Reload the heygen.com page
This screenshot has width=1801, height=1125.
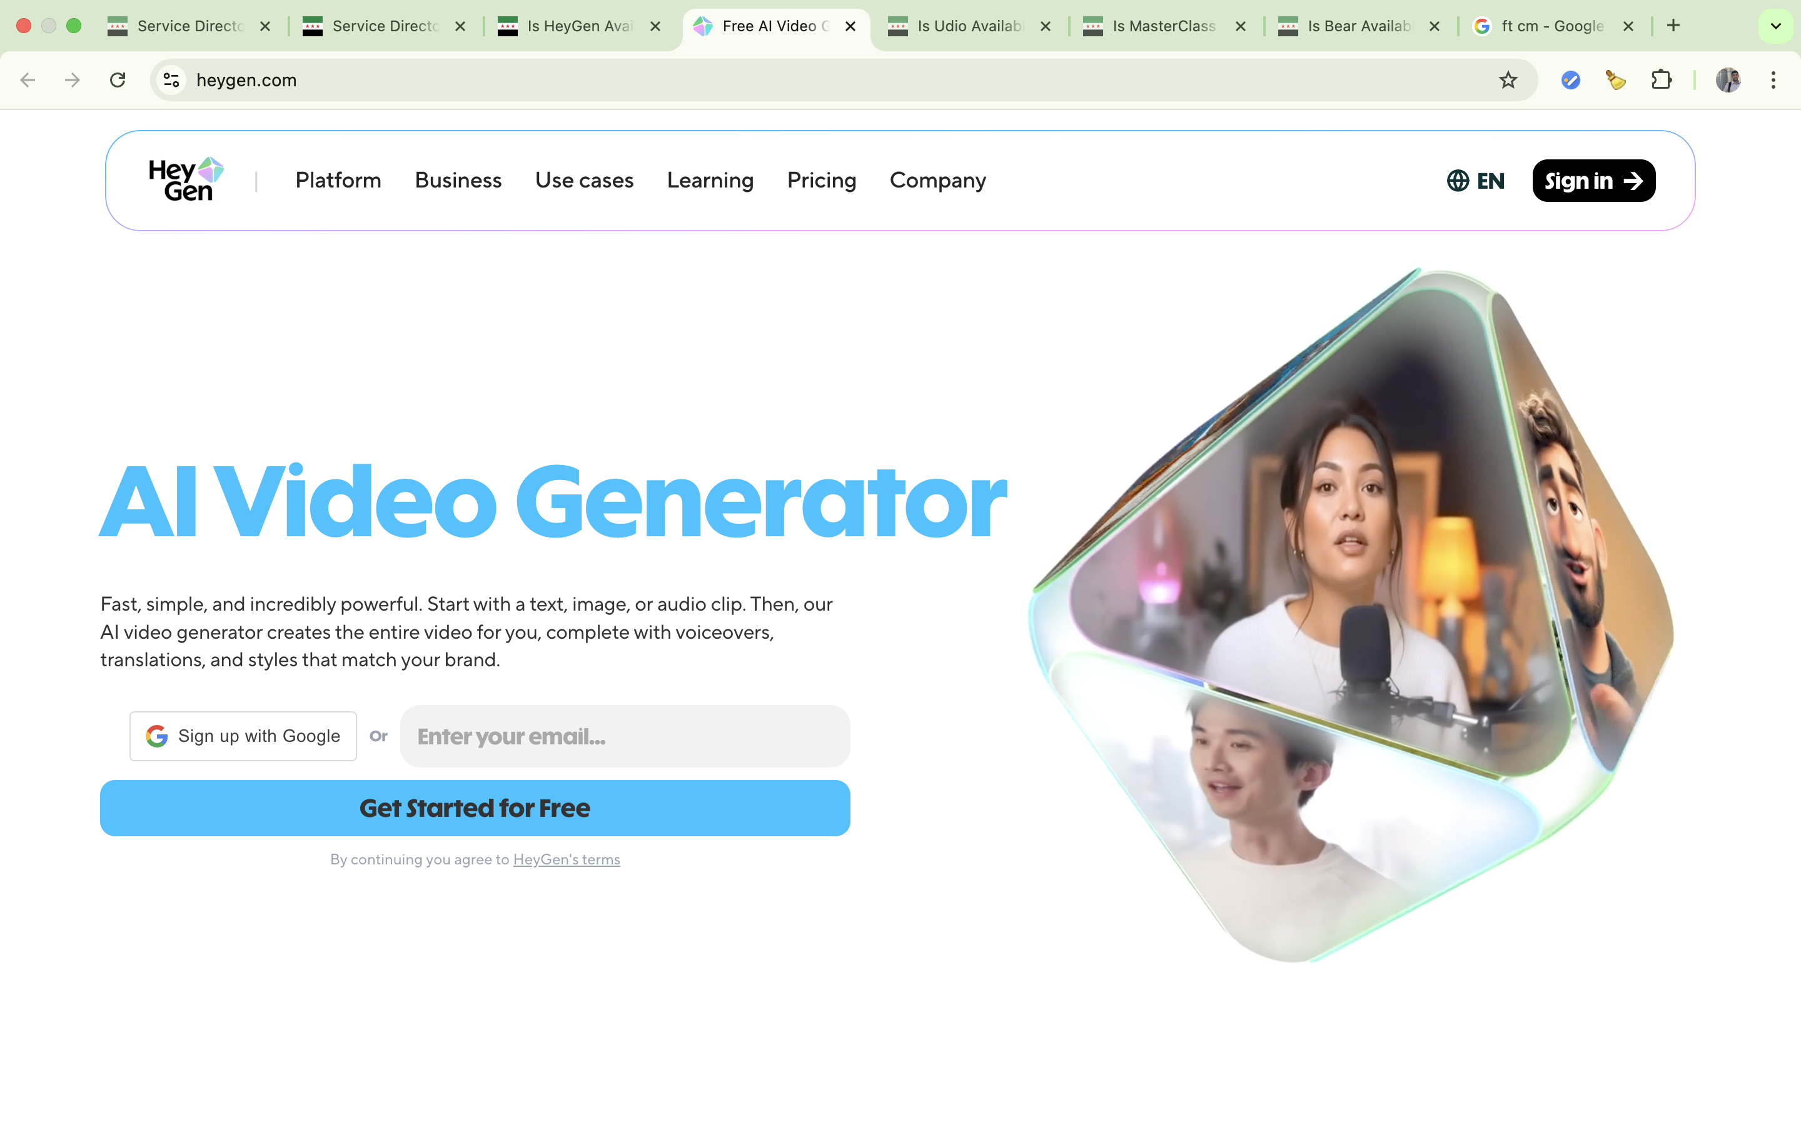118,79
